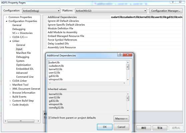
Task: Click OK in Additional Dependencies dialog
Action: [105, 127]
